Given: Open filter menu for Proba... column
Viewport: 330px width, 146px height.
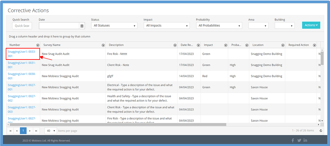Looking at the screenshot, I should pyautogui.click(x=247, y=45).
